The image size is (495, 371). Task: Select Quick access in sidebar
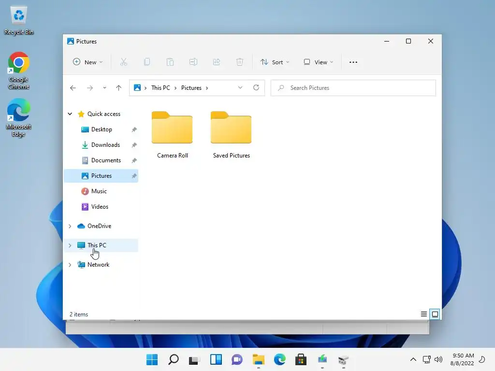(104, 114)
